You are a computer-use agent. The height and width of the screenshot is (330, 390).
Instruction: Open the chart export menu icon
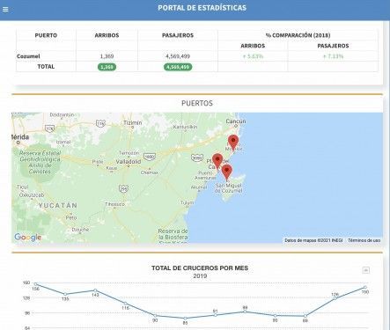[365, 270]
